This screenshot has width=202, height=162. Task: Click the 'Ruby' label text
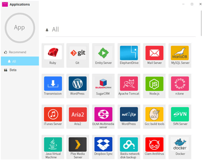[53, 63]
